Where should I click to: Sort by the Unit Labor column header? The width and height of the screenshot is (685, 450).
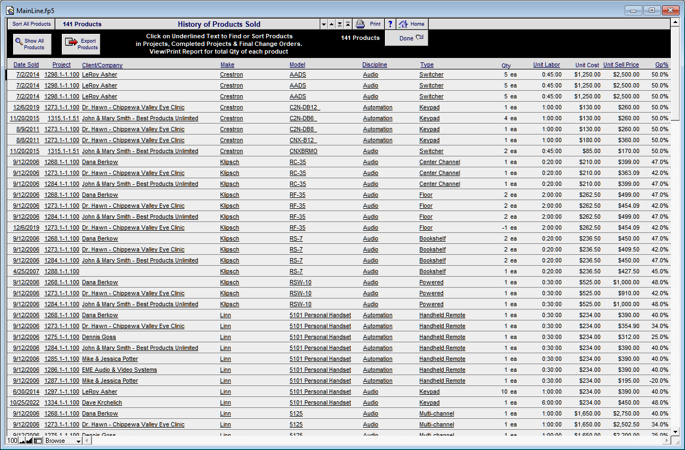546,65
